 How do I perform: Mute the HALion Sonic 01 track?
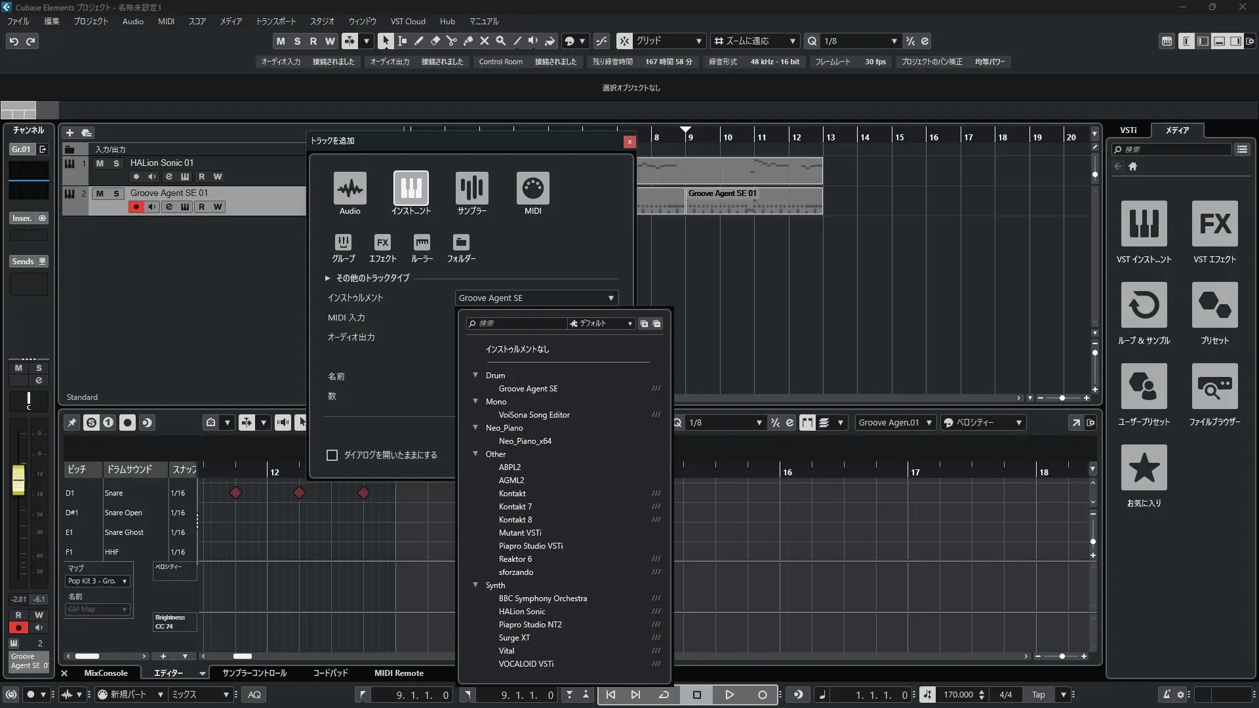(100, 163)
